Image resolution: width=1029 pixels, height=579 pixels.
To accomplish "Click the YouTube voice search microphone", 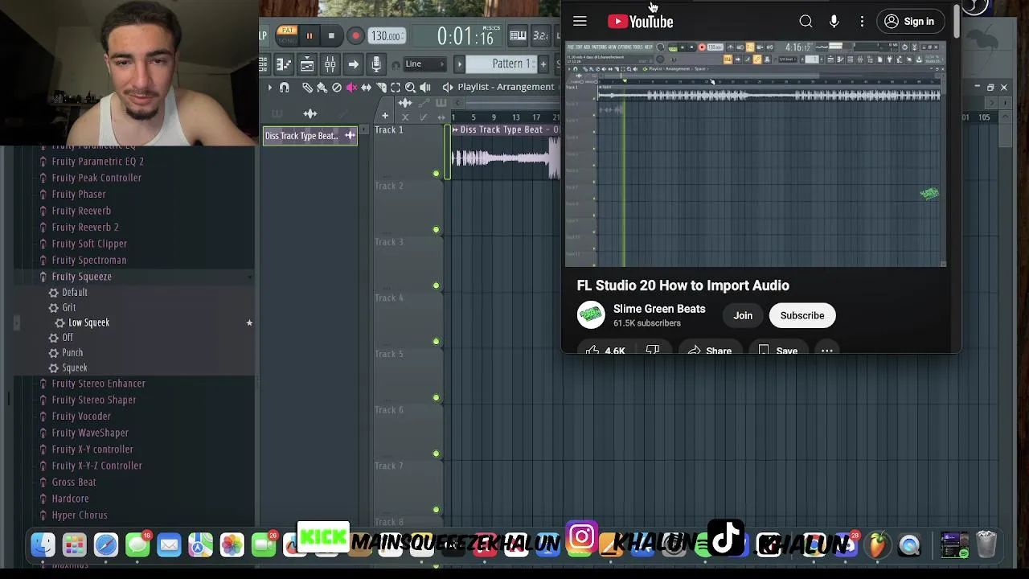I will 834,22.
